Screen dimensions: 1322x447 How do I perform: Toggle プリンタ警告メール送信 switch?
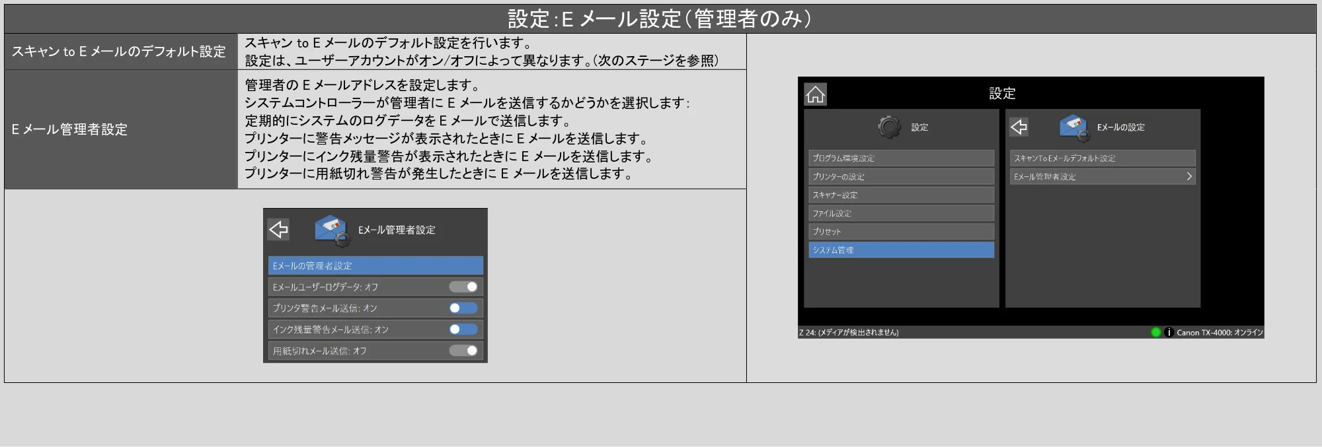463,308
